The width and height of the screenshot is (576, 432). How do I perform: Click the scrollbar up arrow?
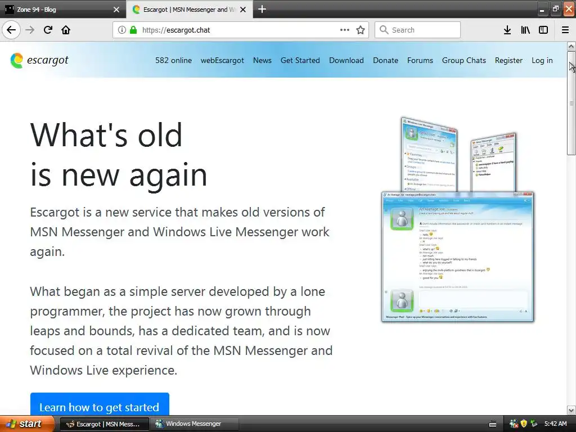[571, 46]
